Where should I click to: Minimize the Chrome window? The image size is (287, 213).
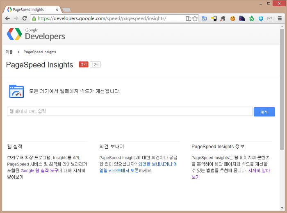[x=261, y=3]
